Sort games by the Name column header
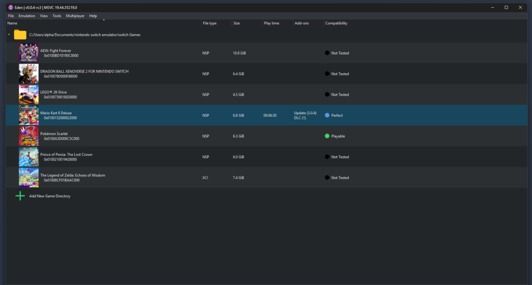The width and height of the screenshot is (532, 285). [x=12, y=23]
